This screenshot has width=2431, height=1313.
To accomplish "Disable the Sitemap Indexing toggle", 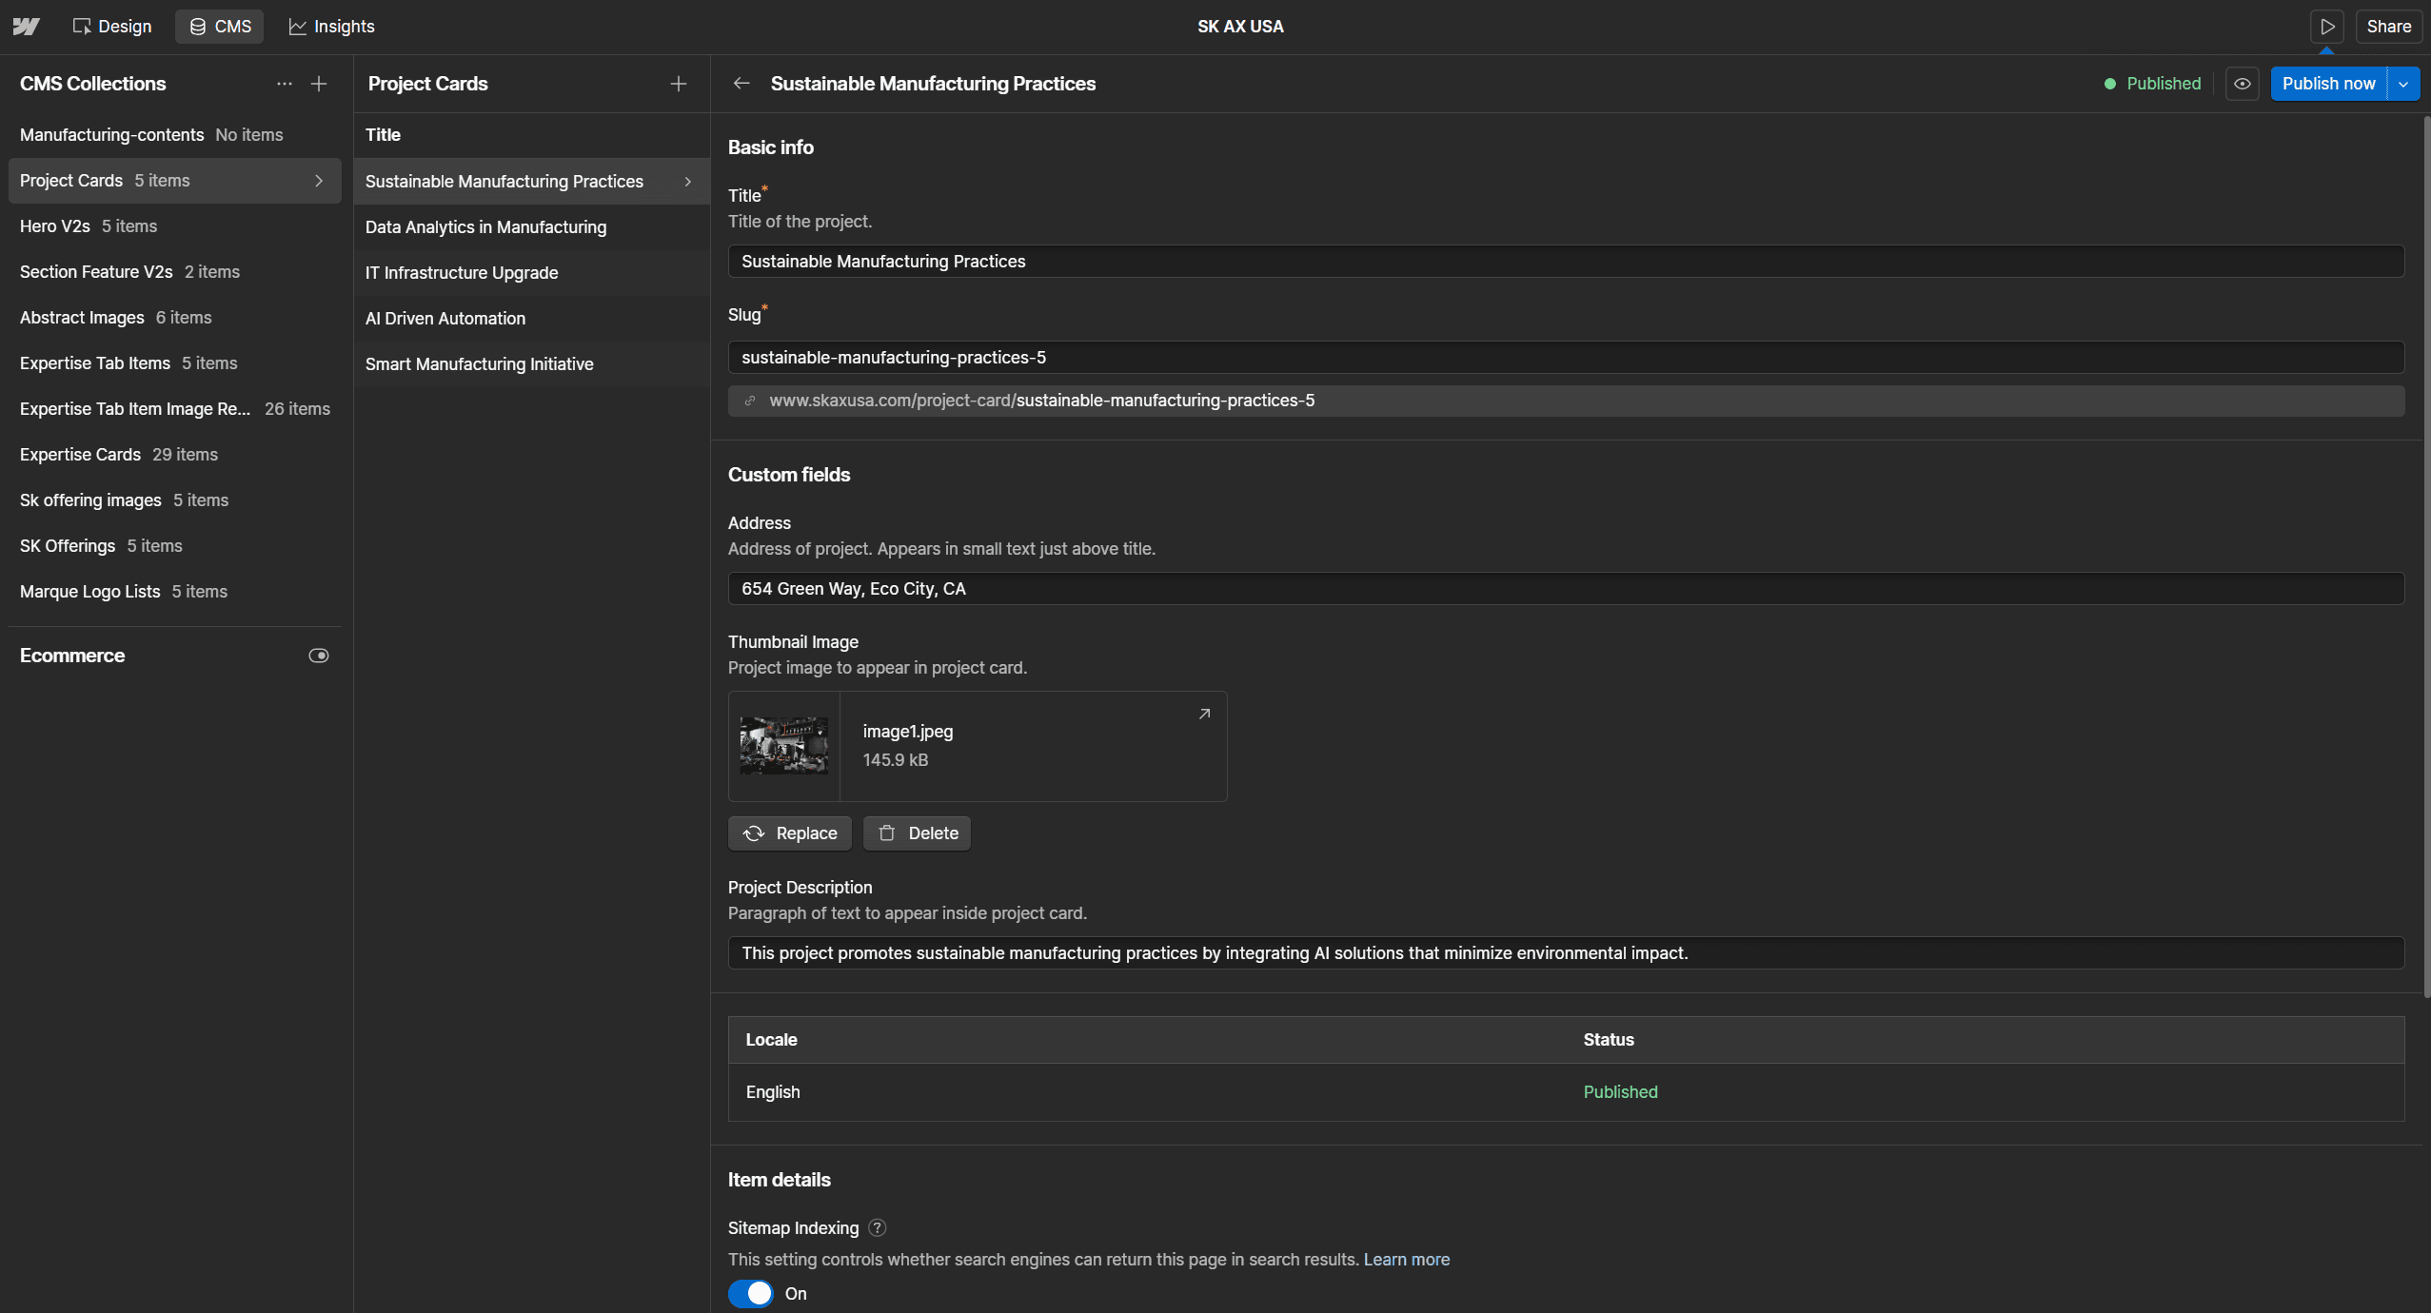I will click(x=751, y=1293).
